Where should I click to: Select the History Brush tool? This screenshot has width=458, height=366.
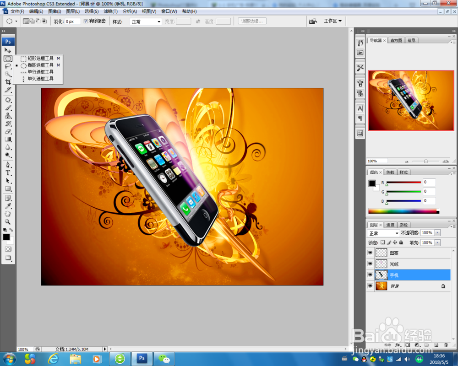(x=8, y=124)
